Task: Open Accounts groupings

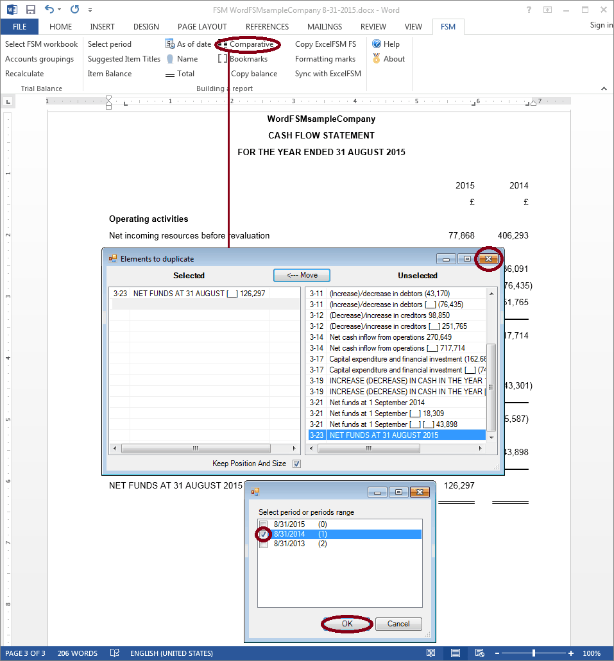Action: coord(39,58)
